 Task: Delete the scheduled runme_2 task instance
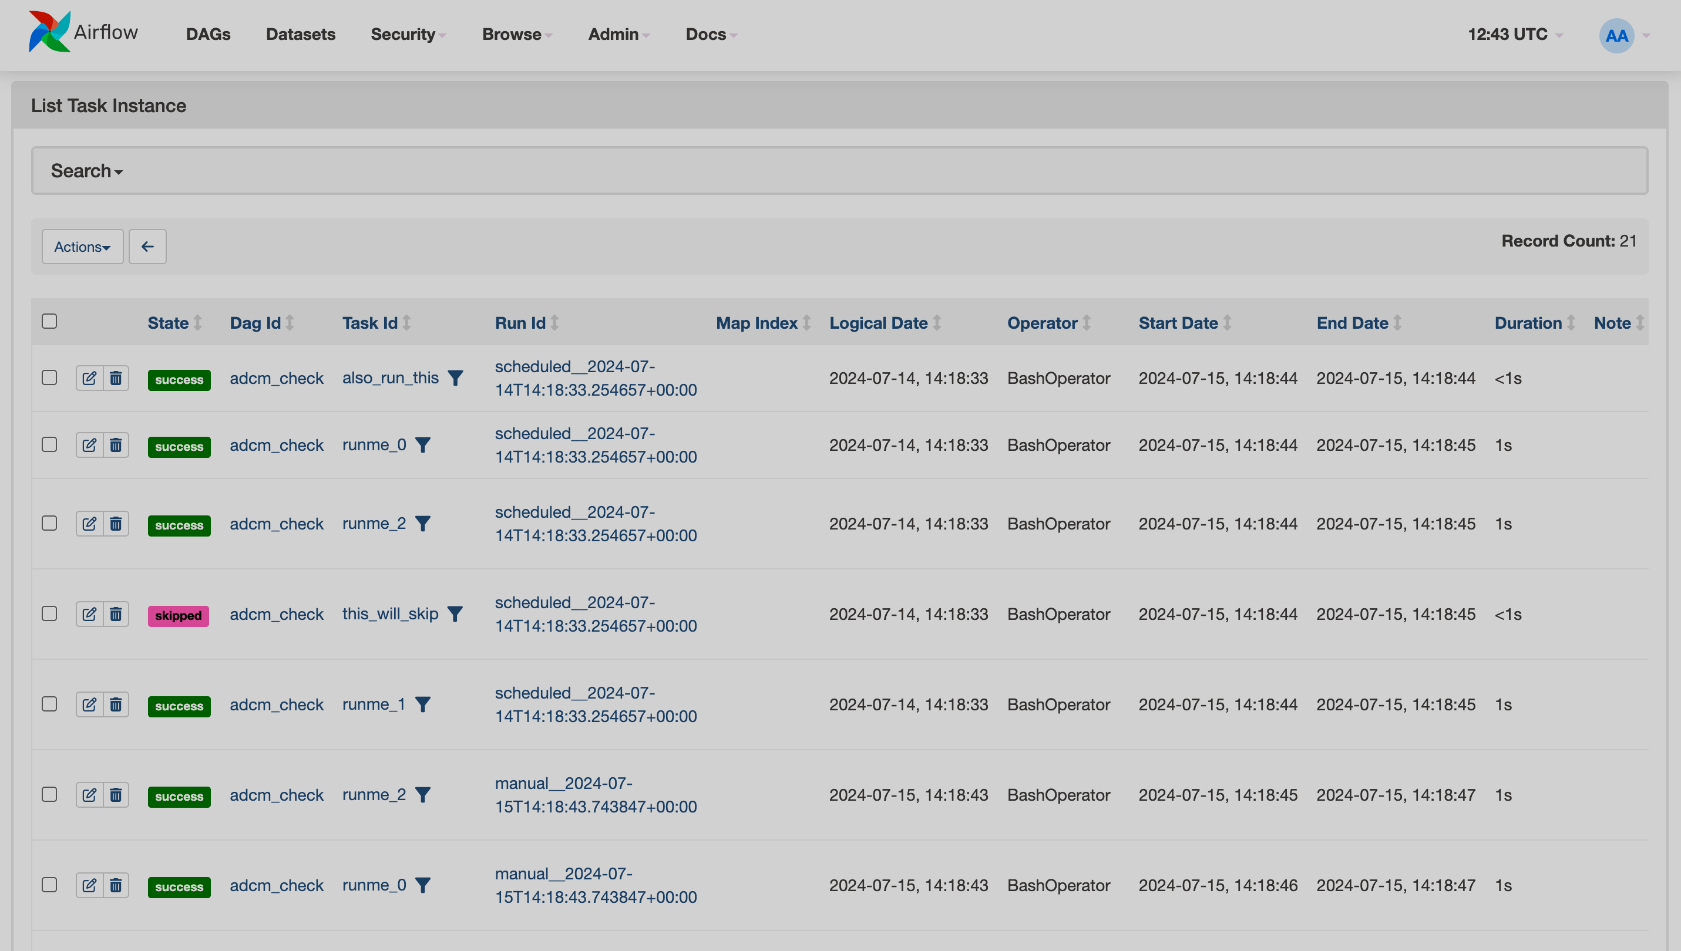tap(116, 523)
